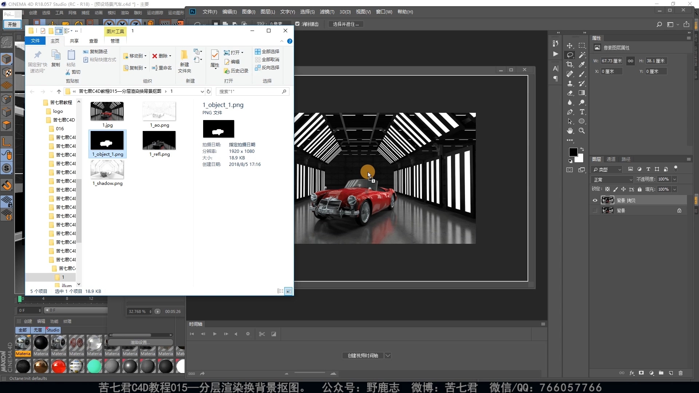Select the Magic Wand tool
Screen dimensions: 699x393
tap(582, 55)
